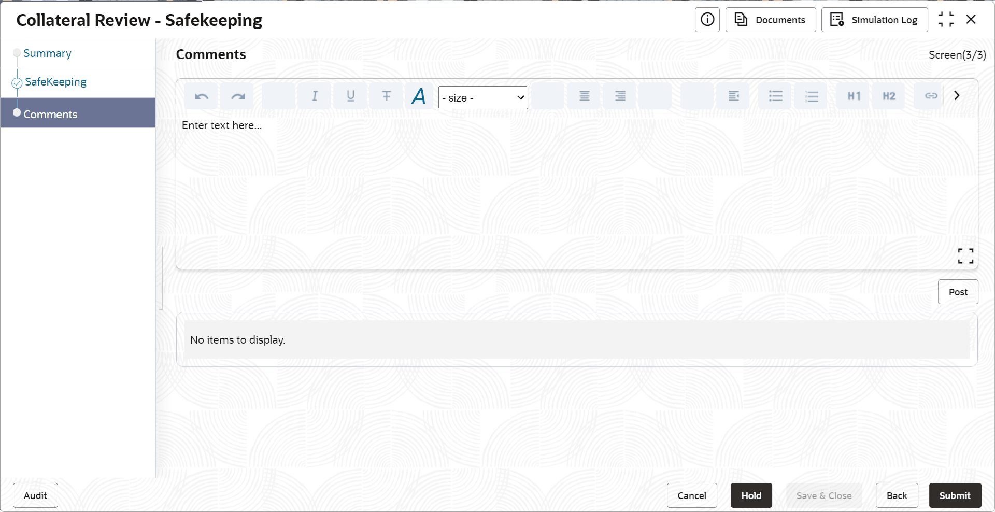Click the outdent text icon

pyautogui.click(x=733, y=96)
